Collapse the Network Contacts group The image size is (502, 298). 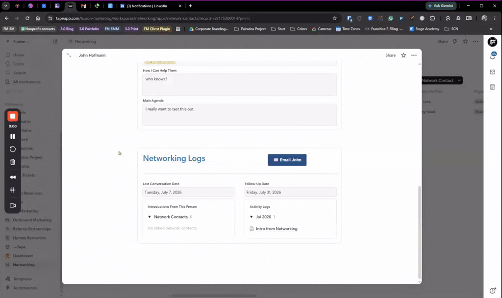[x=150, y=217]
